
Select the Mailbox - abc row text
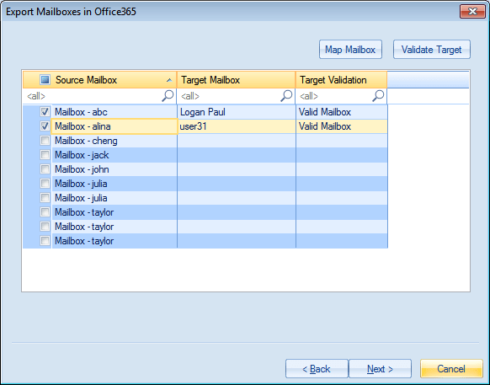point(82,112)
